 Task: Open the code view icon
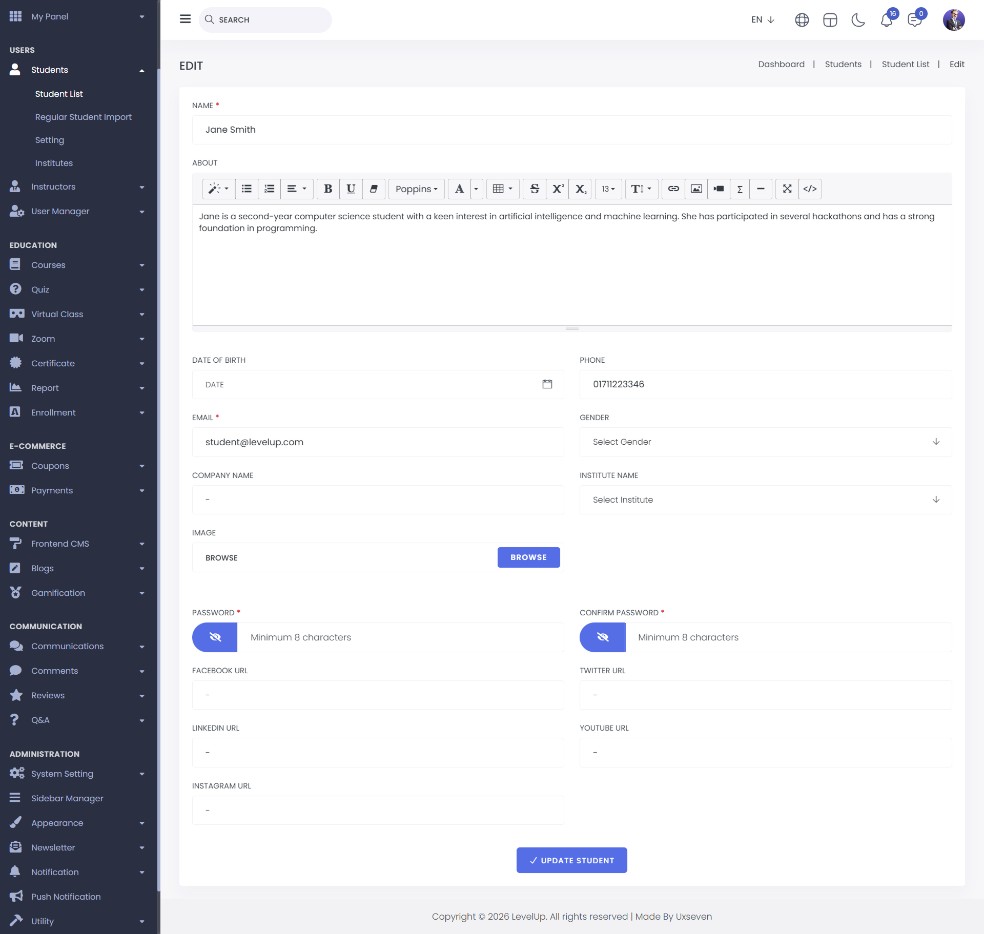(x=810, y=189)
